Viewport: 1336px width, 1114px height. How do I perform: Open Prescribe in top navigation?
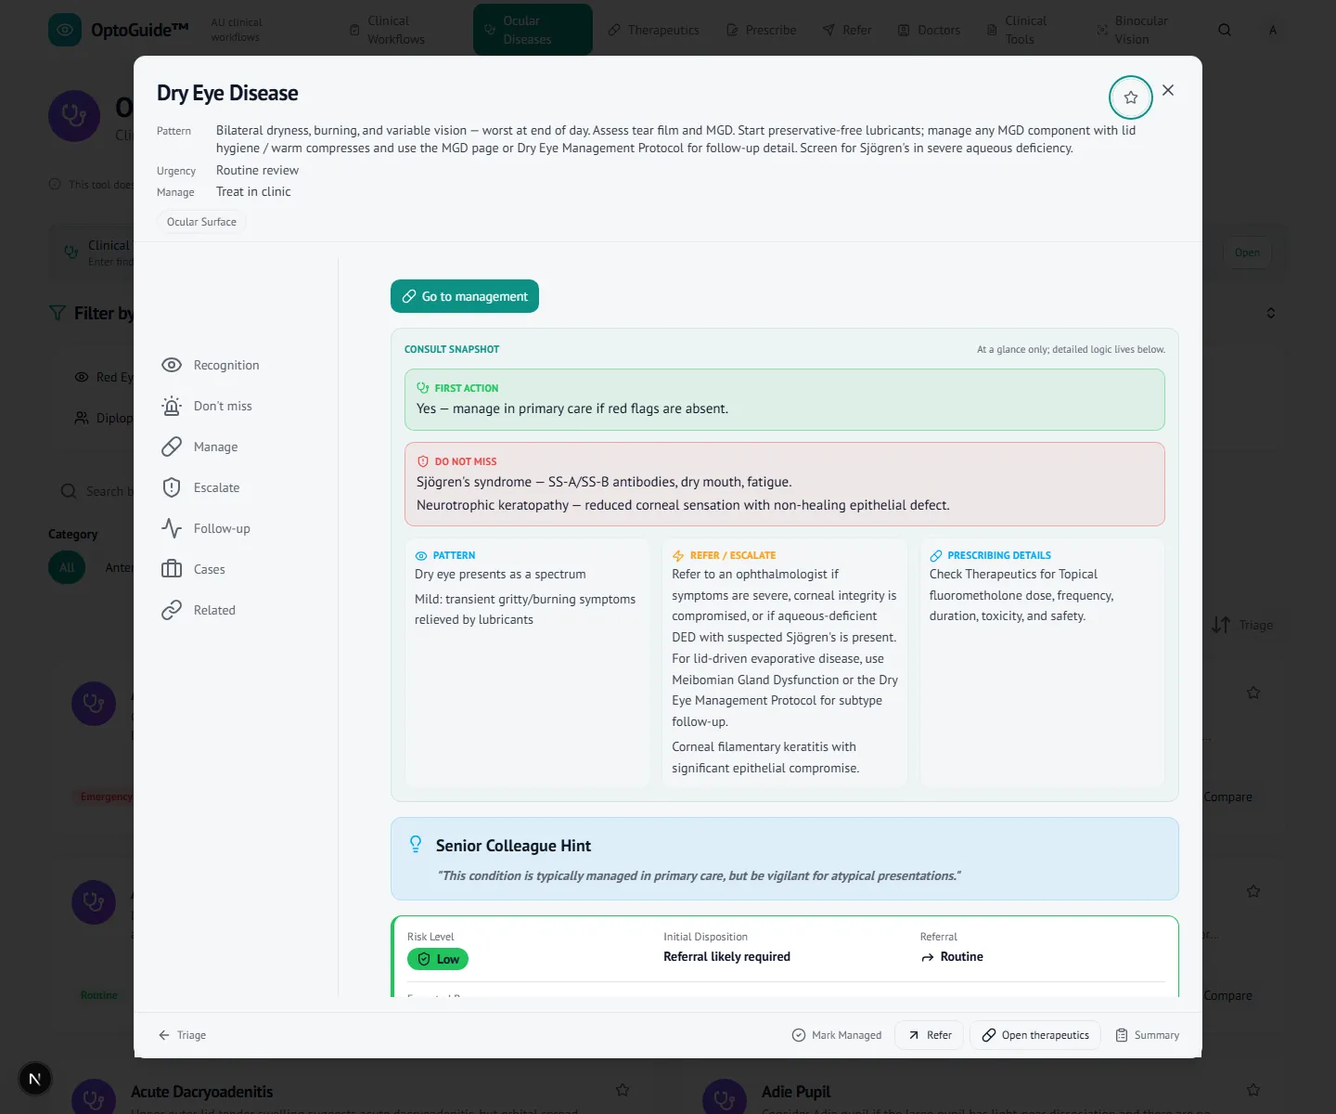pyautogui.click(x=762, y=30)
